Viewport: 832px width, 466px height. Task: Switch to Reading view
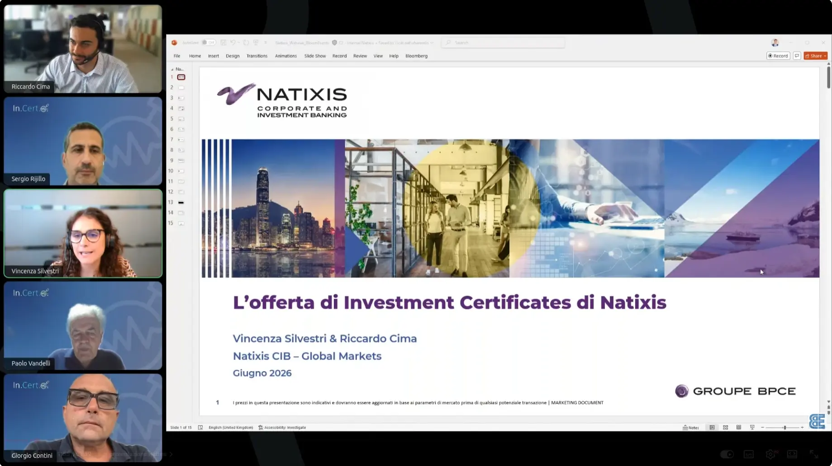(x=739, y=427)
